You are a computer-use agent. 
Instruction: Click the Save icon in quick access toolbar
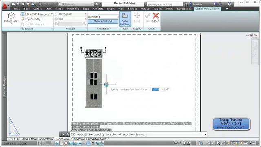[x=23, y=4]
